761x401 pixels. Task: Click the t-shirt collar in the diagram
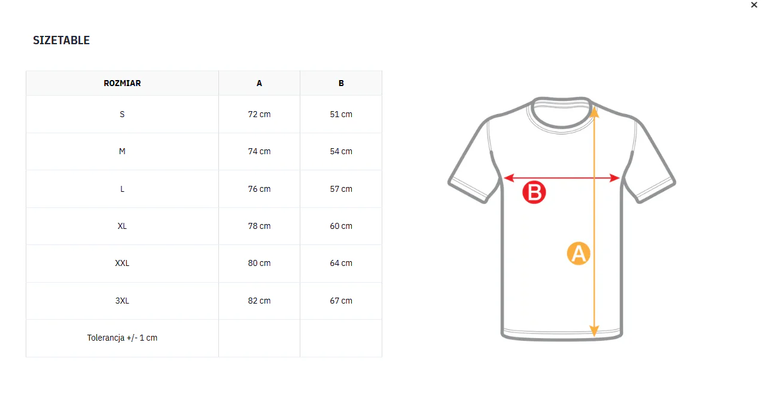click(x=561, y=114)
